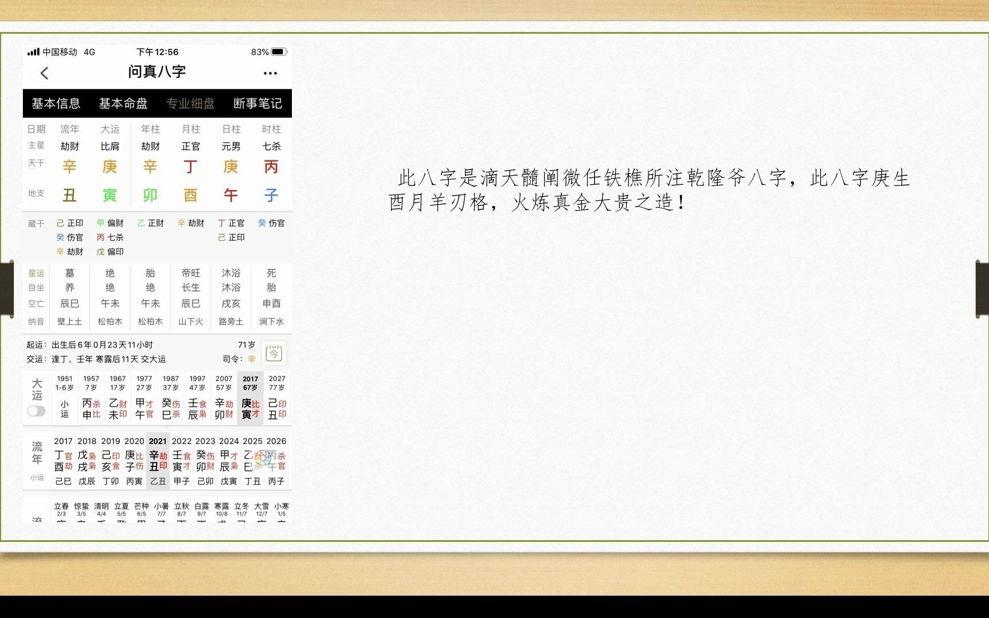Image resolution: width=989 pixels, height=618 pixels.
Task: Click 交运 逢丁、壬年 text line
Action: tap(96, 359)
